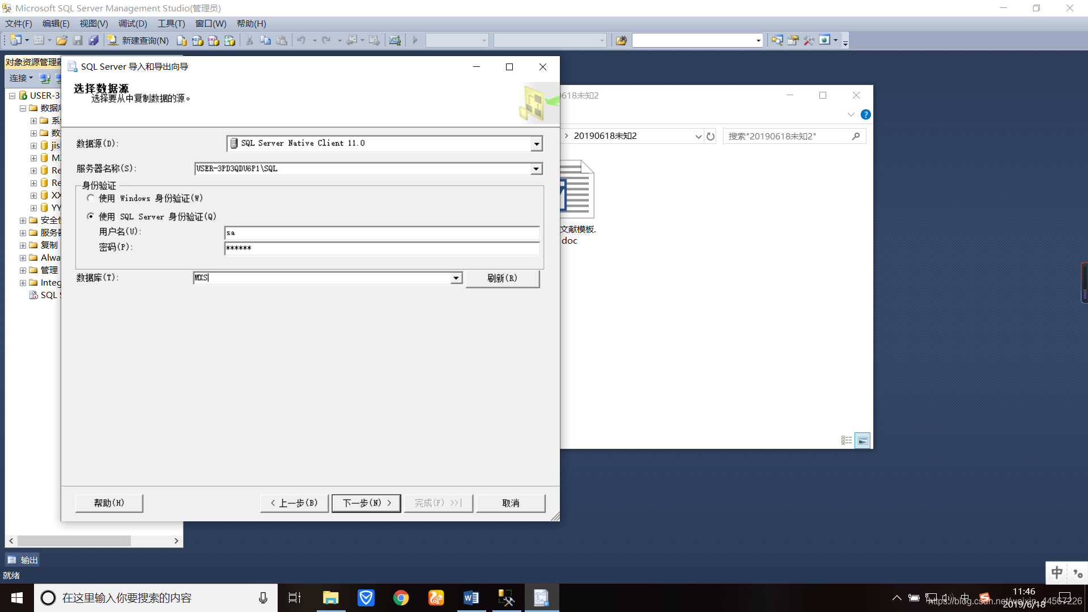Open the 调试(D) menu
Screen dimensions: 1088x612
coord(133,24)
